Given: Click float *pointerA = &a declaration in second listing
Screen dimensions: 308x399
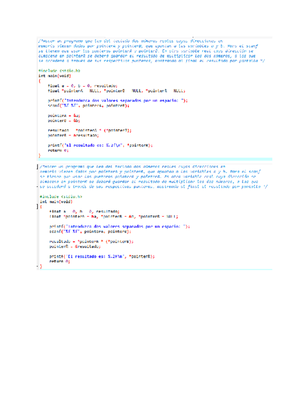Looking at the screenshot, I should 114,216.
